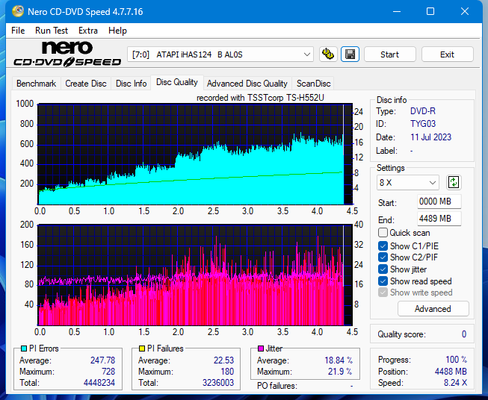
Task: Click Jitter maximum 21.9 % value
Action: 340,372
